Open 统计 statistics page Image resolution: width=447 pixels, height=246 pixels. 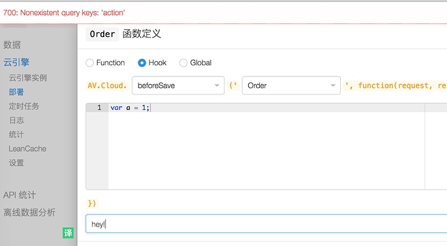click(16, 135)
